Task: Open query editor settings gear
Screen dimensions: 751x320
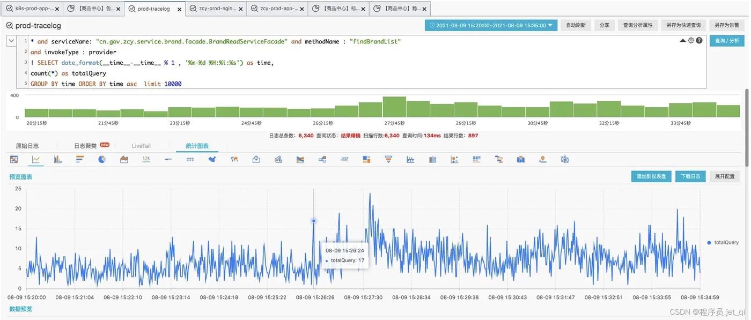Action: coord(691,41)
